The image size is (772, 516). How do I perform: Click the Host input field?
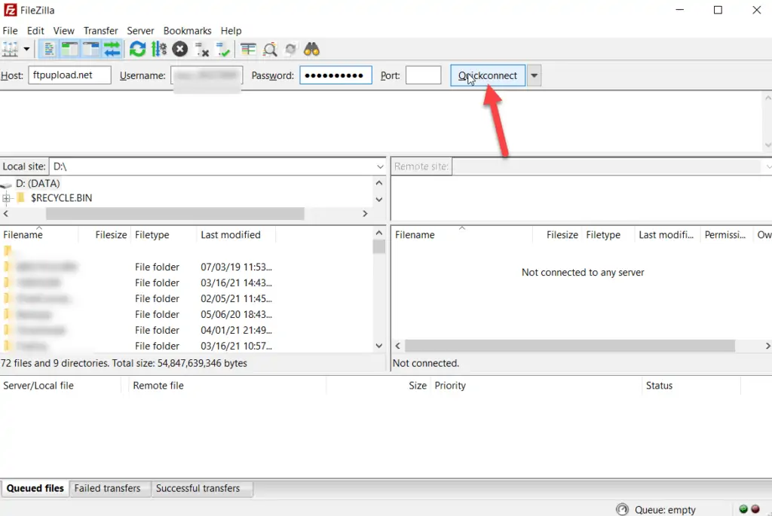pos(69,75)
